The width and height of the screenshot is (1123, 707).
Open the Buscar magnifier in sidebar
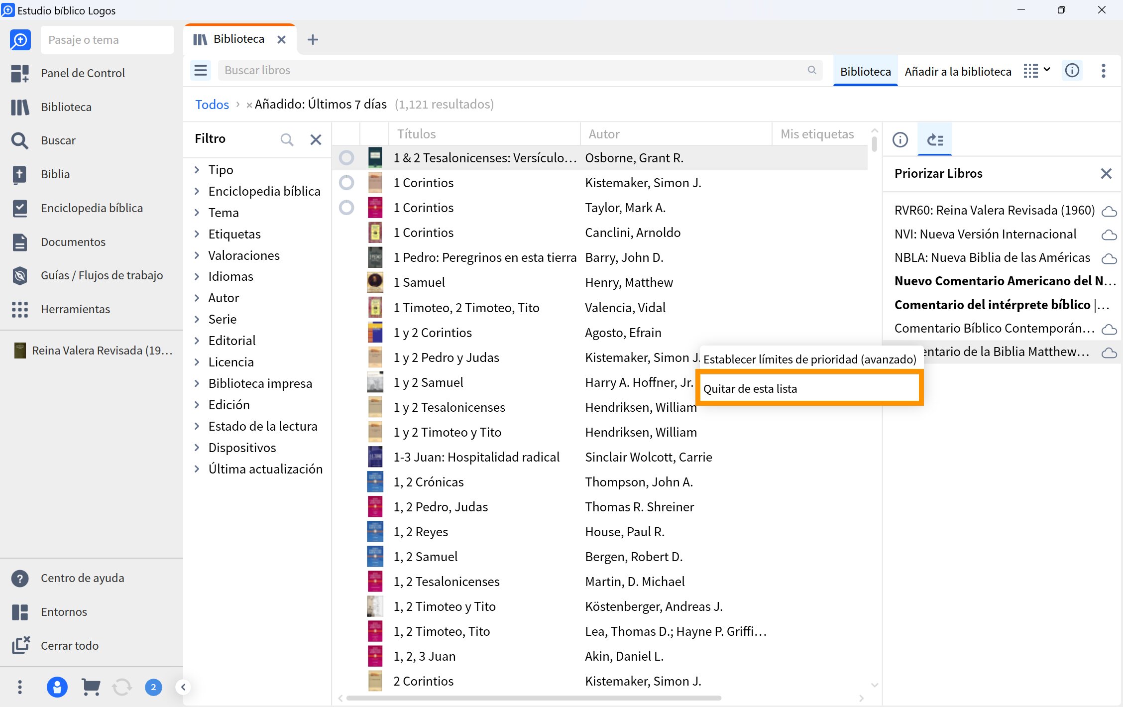click(20, 140)
